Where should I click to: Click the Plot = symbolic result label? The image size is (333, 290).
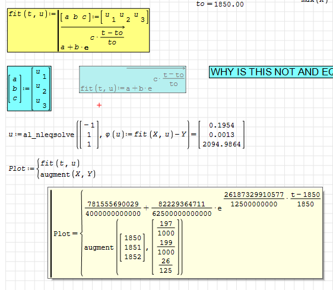66,234
